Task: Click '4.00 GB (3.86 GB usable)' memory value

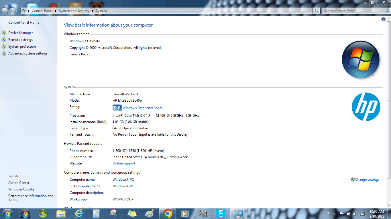Action: 130,122
